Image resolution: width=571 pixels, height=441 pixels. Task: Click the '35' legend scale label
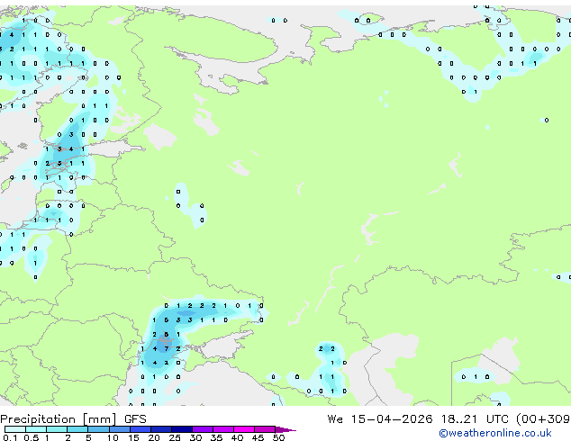[216, 437]
